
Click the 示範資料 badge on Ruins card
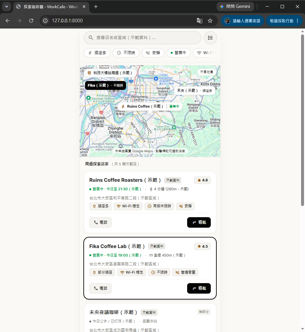pyautogui.click(x=173, y=180)
